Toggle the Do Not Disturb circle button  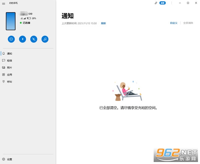pyautogui.click(x=11, y=39)
